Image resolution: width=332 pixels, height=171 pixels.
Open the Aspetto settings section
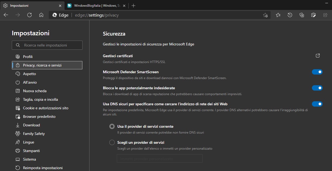pyautogui.click(x=47, y=74)
